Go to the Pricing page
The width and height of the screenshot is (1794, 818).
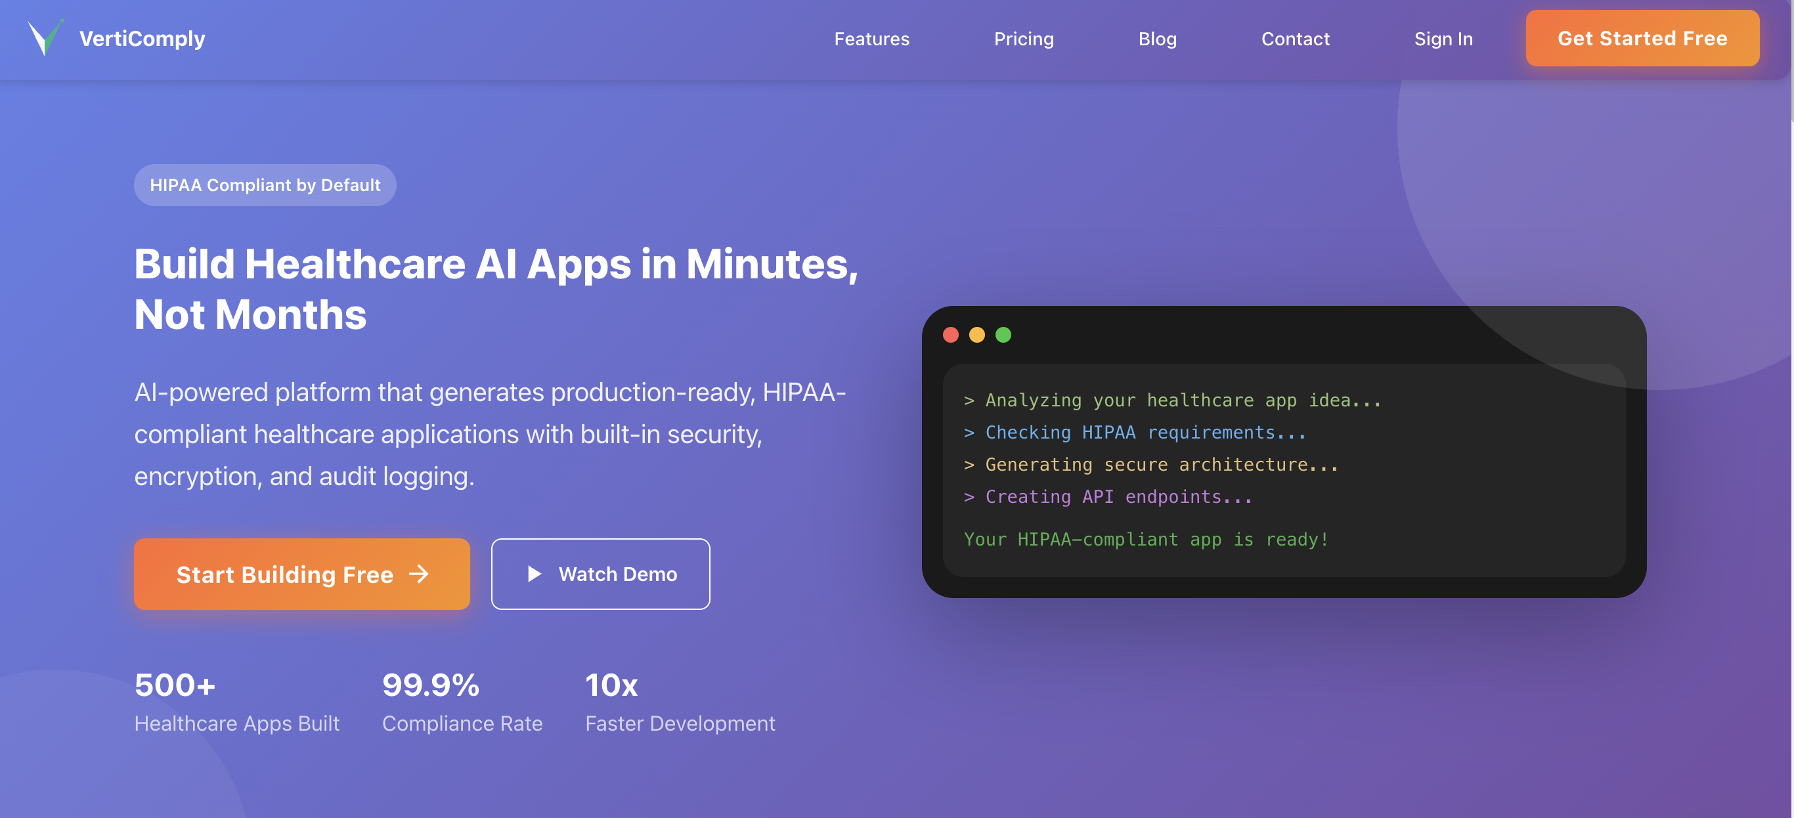point(1023,39)
